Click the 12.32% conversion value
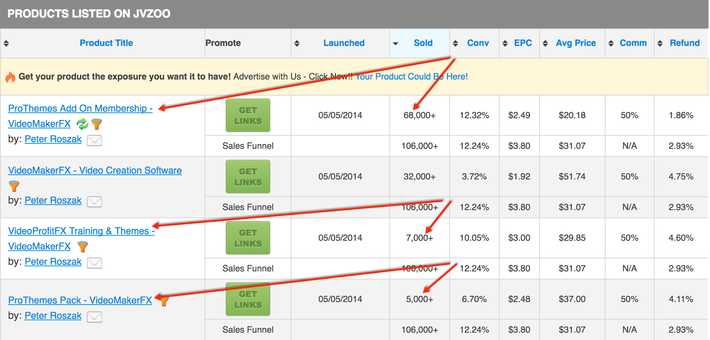This screenshot has width=710, height=340. [x=474, y=115]
